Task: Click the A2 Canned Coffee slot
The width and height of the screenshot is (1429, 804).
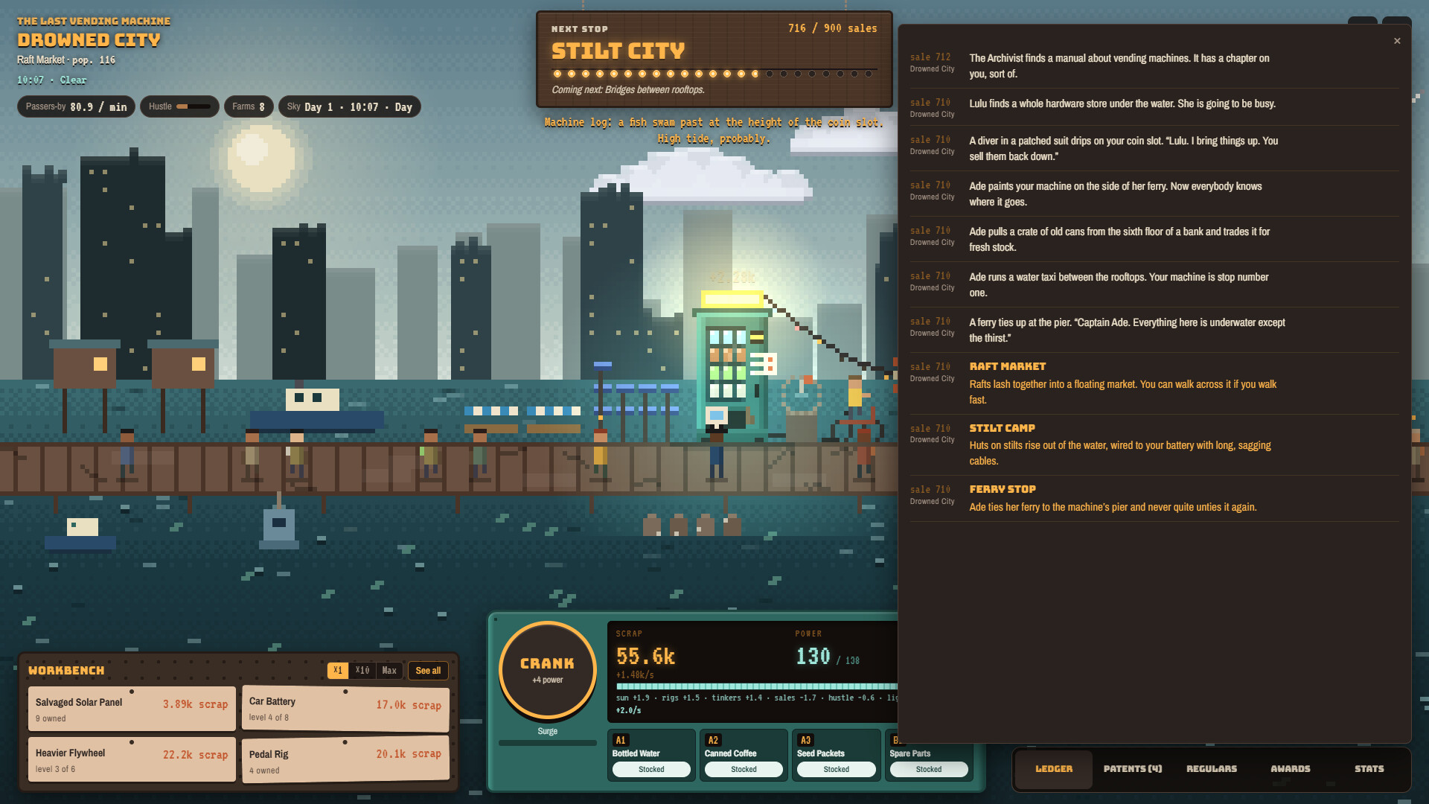Action: pos(744,755)
